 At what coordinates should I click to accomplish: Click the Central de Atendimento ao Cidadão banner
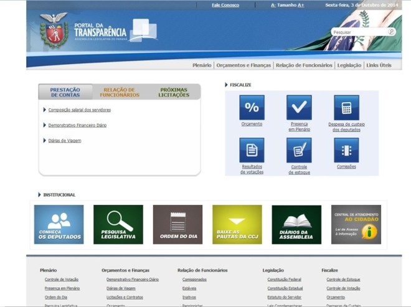pos(356,224)
